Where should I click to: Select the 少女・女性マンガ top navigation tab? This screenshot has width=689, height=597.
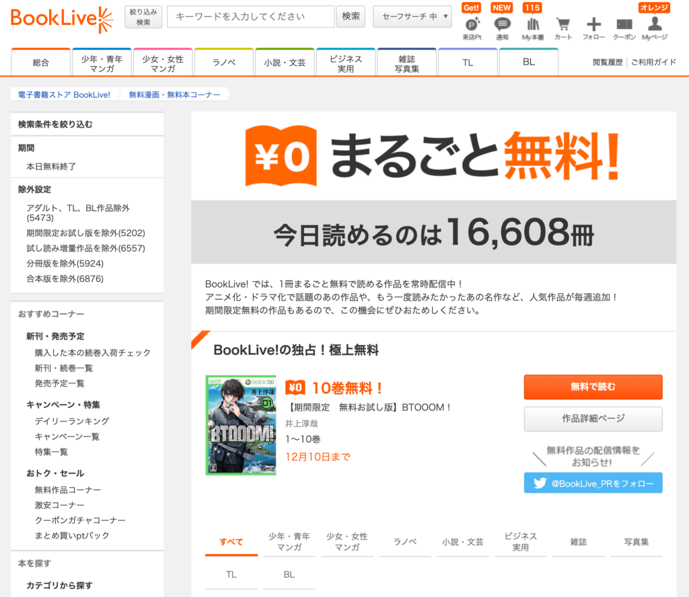pos(163,63)
